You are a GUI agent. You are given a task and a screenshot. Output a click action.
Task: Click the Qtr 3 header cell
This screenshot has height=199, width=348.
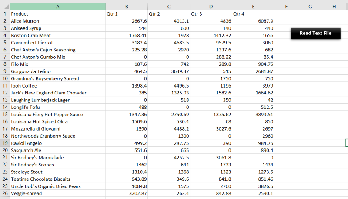click(x=211, y=14)
